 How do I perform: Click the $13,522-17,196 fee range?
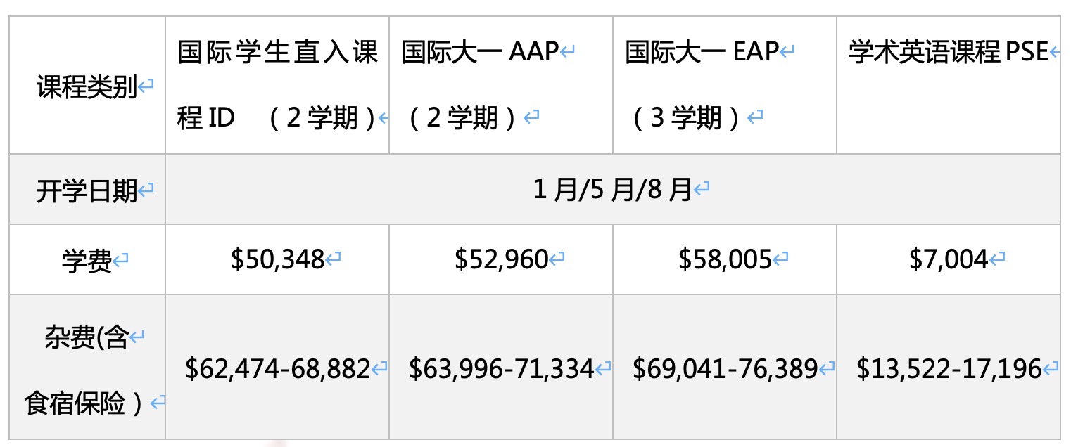(x=948, y=368)
